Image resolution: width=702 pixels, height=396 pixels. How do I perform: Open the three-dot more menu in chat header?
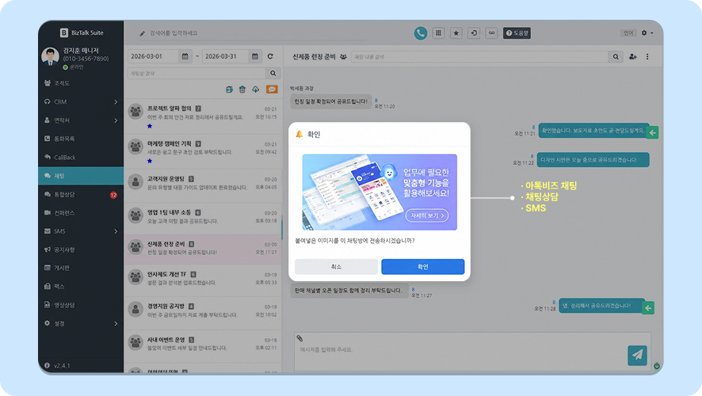[x=647, y=57]
